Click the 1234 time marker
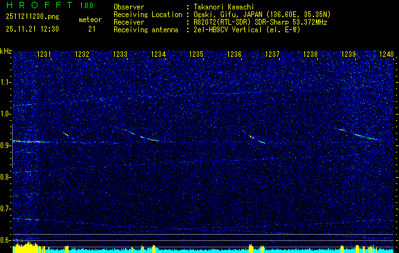Image resolution: width=399 pixels, height=253 pixels. click(x=159, y=54)
